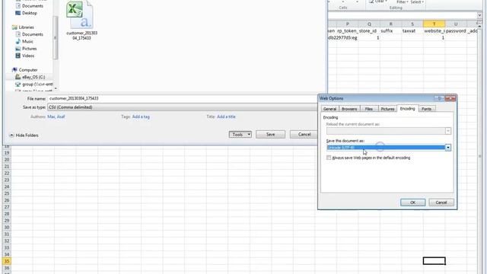Select column S header in Excel

[x=412, y=24]
